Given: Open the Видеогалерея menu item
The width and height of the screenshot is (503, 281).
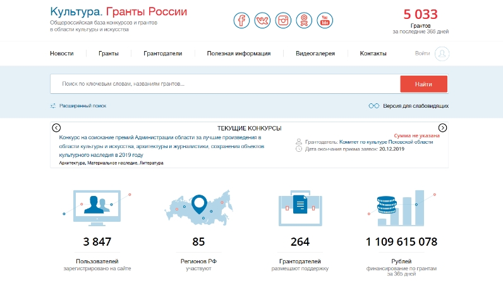Looking at the screenshot, I should 315,54.
